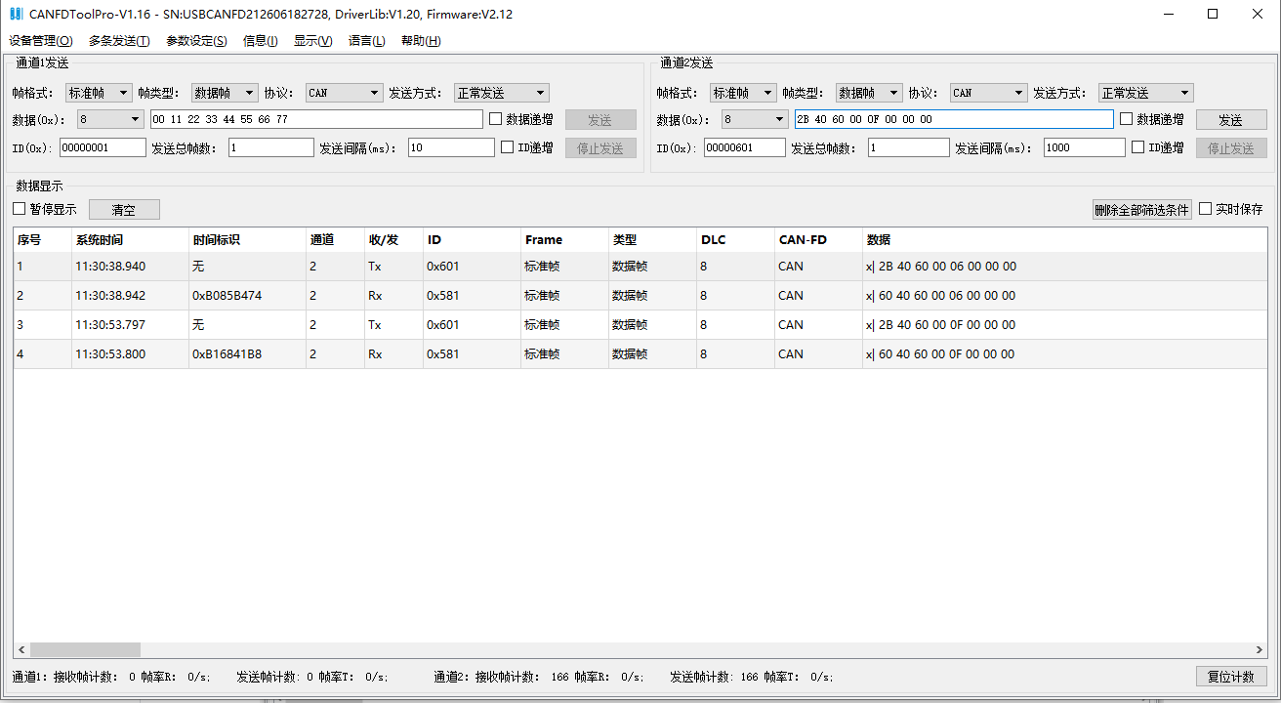Expand channel 1 发送方式 dropdown
Image resolution: width=1281 pixels, height=703 pixels.
pyautogui.click(x=502, y=93)
